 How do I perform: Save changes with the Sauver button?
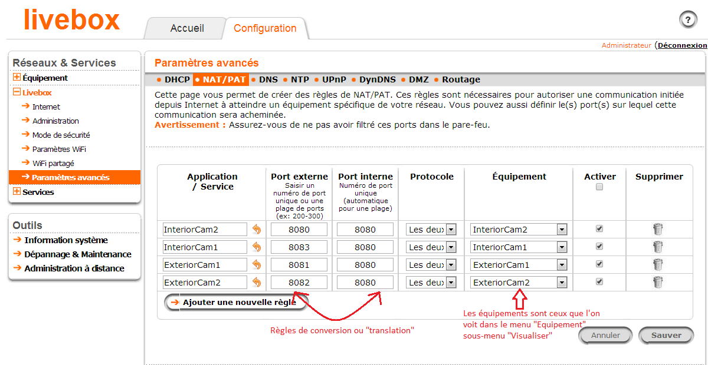pyautogui.click(x=666, y=335)
